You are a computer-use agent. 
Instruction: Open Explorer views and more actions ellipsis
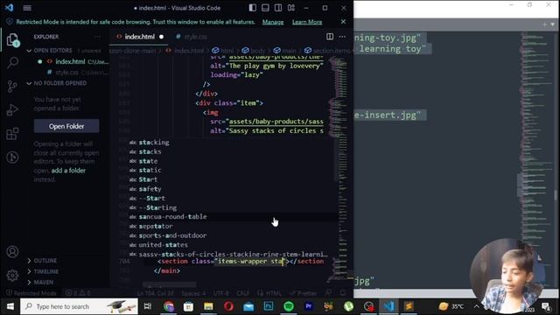(x=97, y=37)
